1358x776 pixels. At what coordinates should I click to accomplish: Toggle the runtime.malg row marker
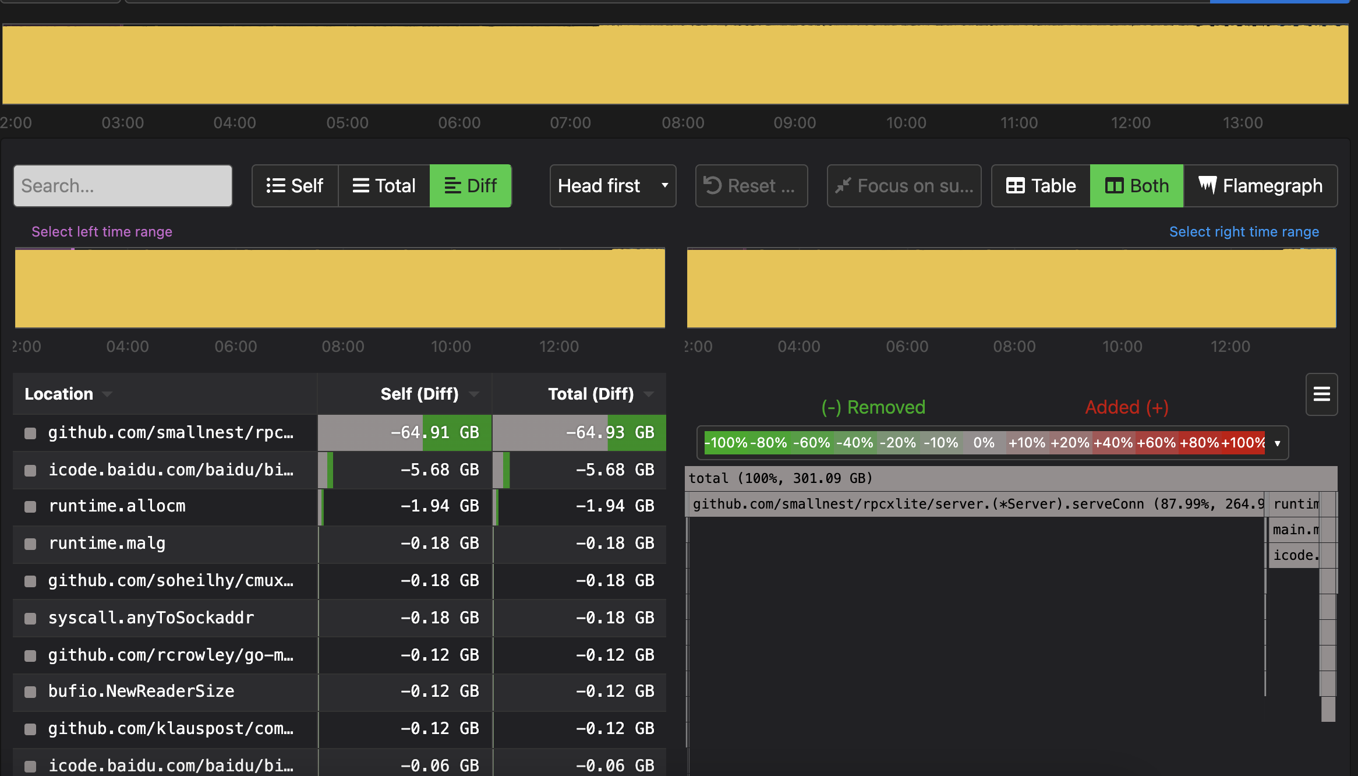coord(30,544)
